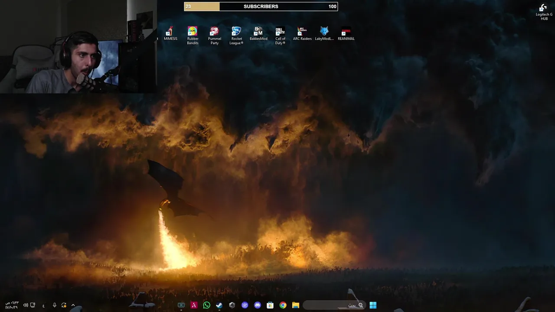Open the volume control tray icon
Image resolution: width=555 pixels, height=312 pixels.
click(x=25, y=305)
